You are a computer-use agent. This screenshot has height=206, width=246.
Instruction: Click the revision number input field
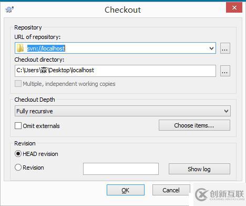[121, 169]
